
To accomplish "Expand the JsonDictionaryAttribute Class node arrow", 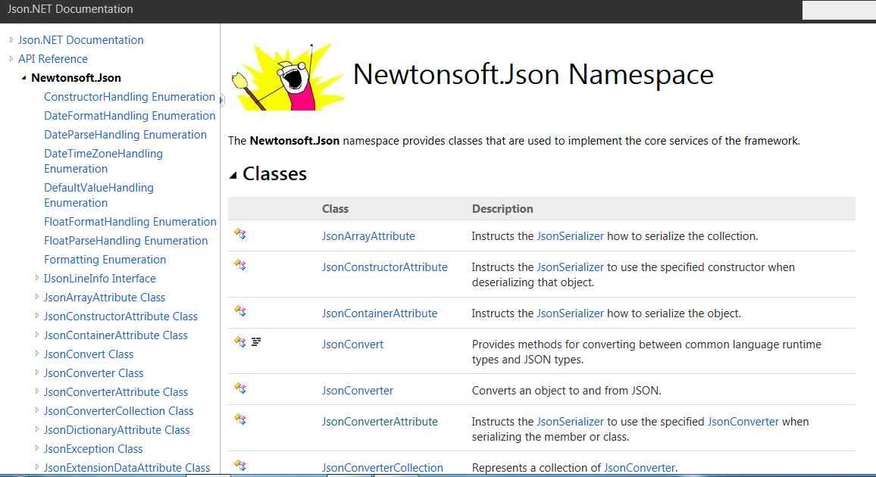I will (37, 429).
